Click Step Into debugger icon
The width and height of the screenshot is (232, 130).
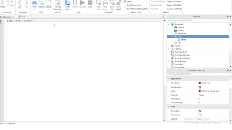[98, 3]
